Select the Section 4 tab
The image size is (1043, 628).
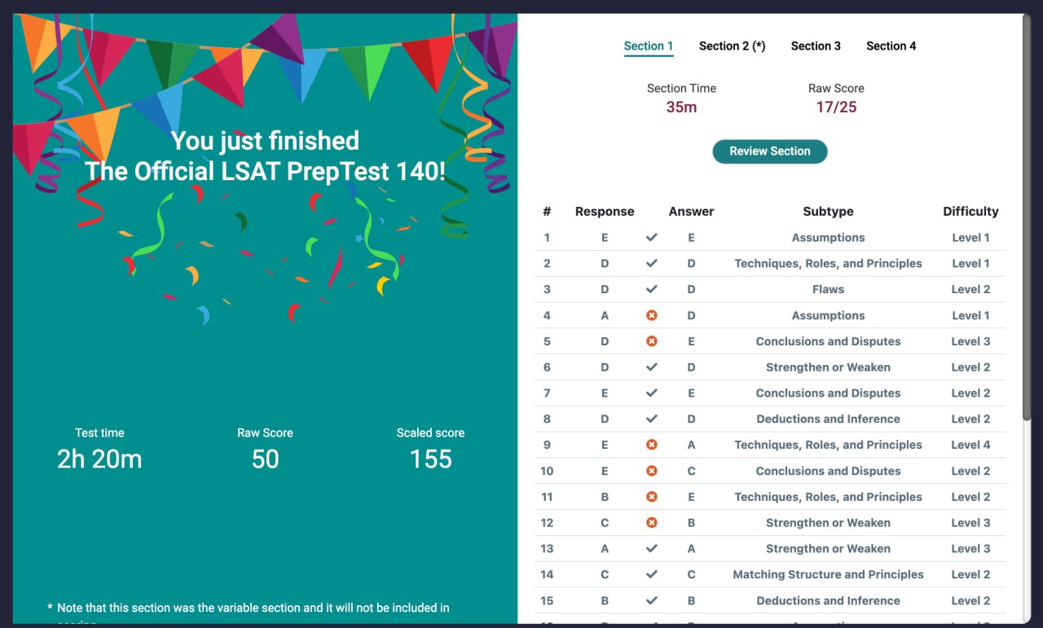(891, 46)
